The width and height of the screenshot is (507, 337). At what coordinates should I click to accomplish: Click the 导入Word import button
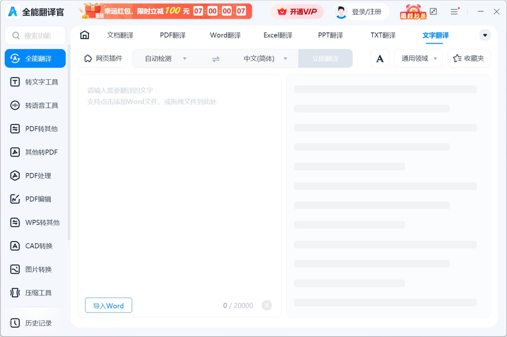pyautogui.click(x=108, y=305)
